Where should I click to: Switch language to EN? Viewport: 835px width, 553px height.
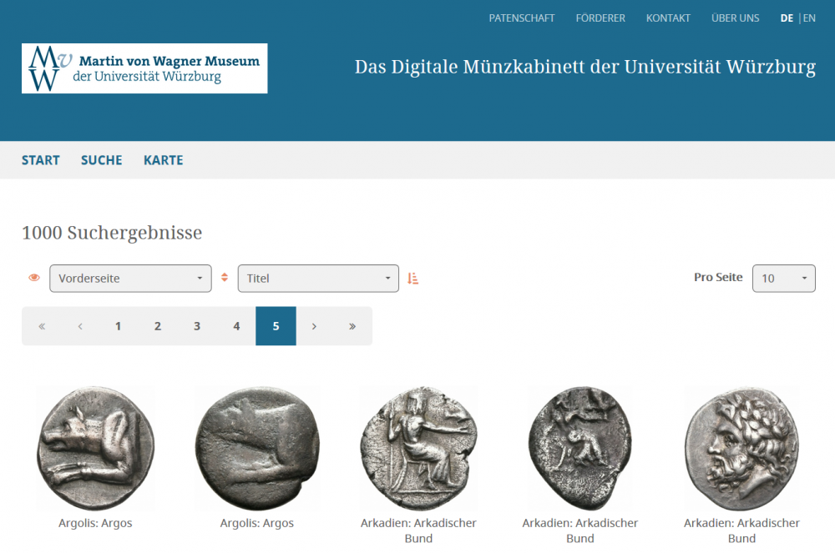[809, 18]
